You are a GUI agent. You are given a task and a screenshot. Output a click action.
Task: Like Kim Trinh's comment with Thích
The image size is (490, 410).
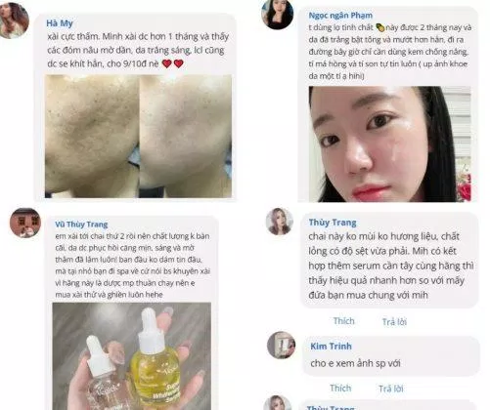coord(340,389)
